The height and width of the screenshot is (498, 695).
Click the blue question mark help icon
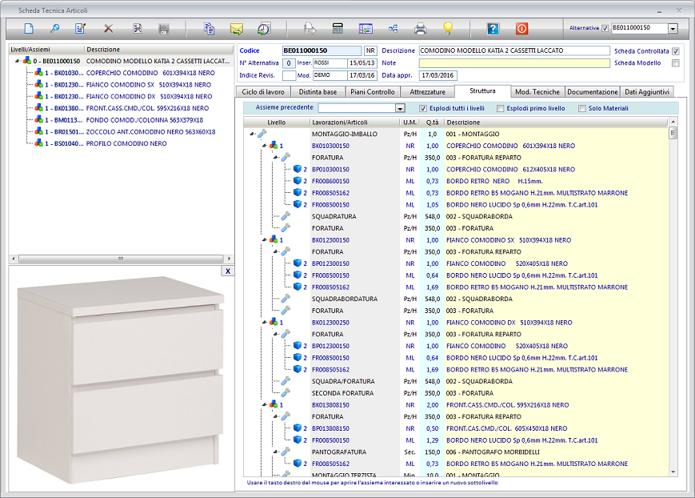tap(493, 29)
